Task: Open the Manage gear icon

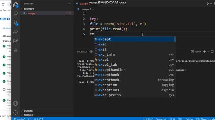Action: 16,112
